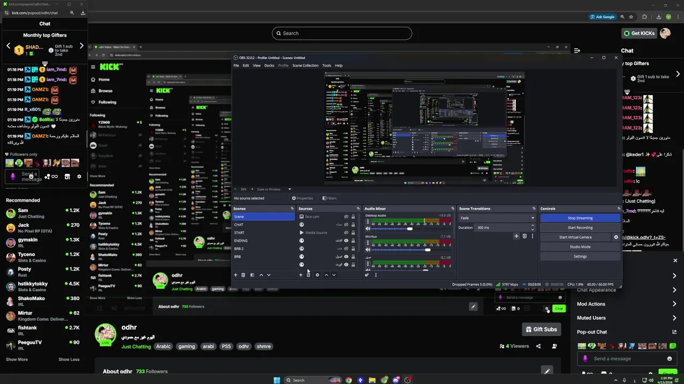Screen dimensions: 684x384
Task: Open OBS Settings button
Action: (580, 257)
